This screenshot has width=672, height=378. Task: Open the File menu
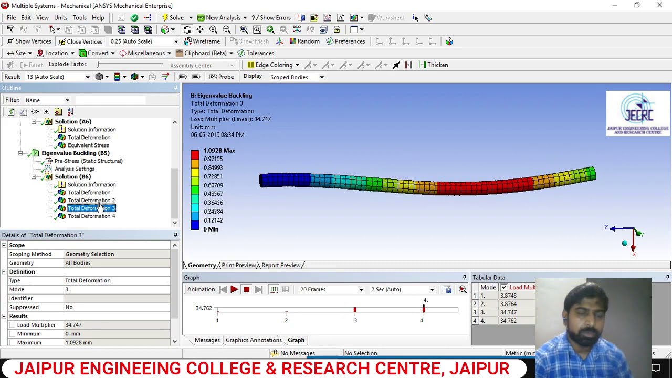[x=11, y=17]
